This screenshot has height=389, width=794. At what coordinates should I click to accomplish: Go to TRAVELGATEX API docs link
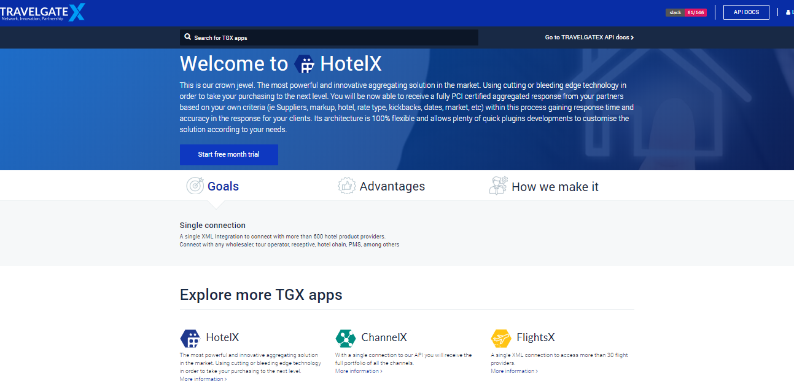590,37
